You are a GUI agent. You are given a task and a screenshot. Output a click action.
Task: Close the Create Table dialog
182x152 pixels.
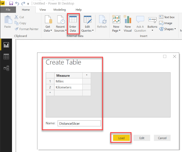174,56
